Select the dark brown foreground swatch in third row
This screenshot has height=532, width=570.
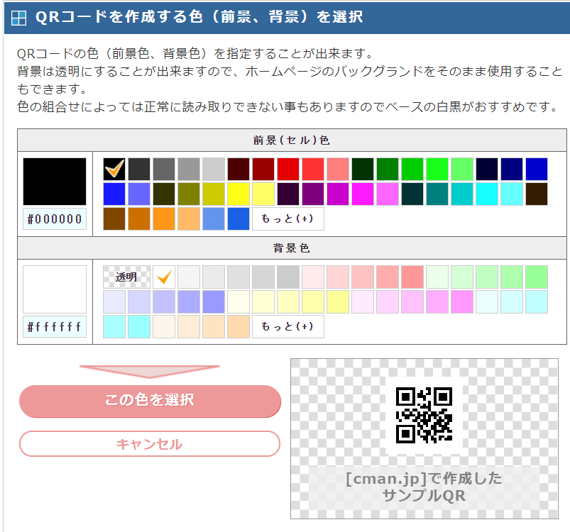[x=114, y=218]
